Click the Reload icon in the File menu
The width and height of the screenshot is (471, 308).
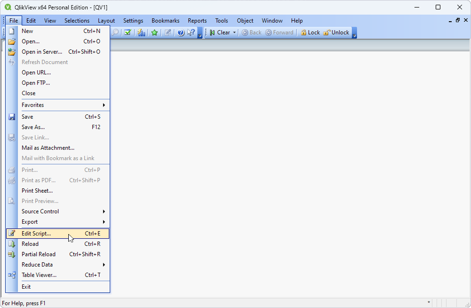tap(11, 244)
